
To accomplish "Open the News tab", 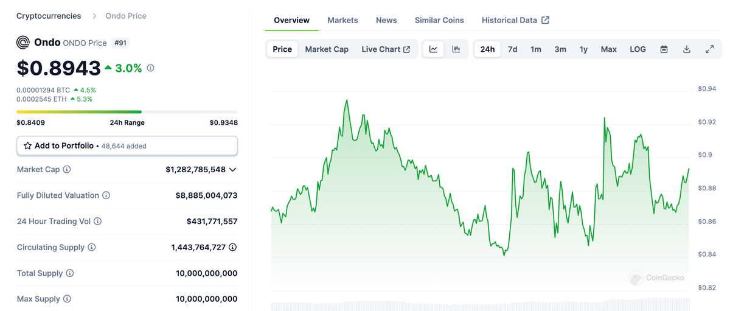I will pos(386,20).
